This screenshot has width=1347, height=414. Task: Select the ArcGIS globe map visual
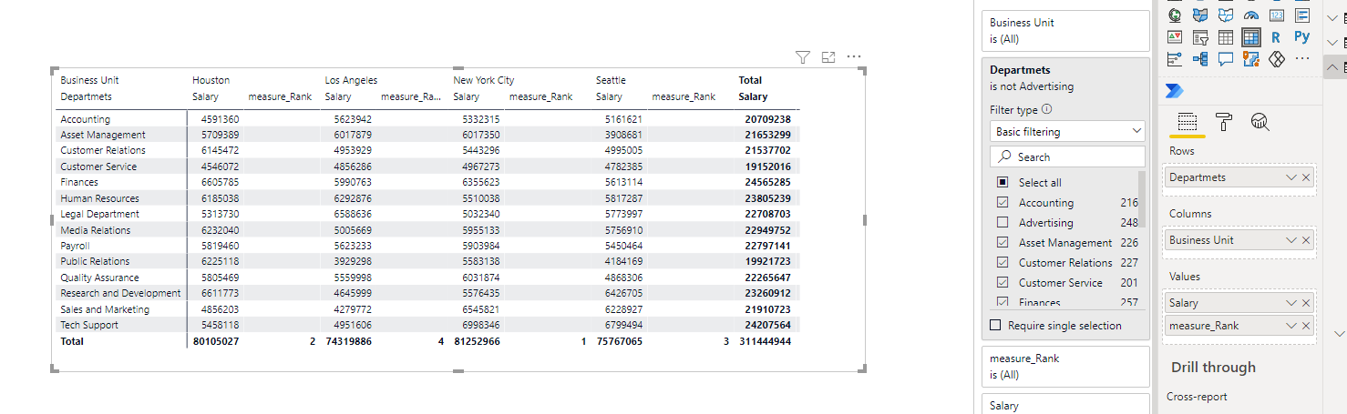click(1175, 15)
